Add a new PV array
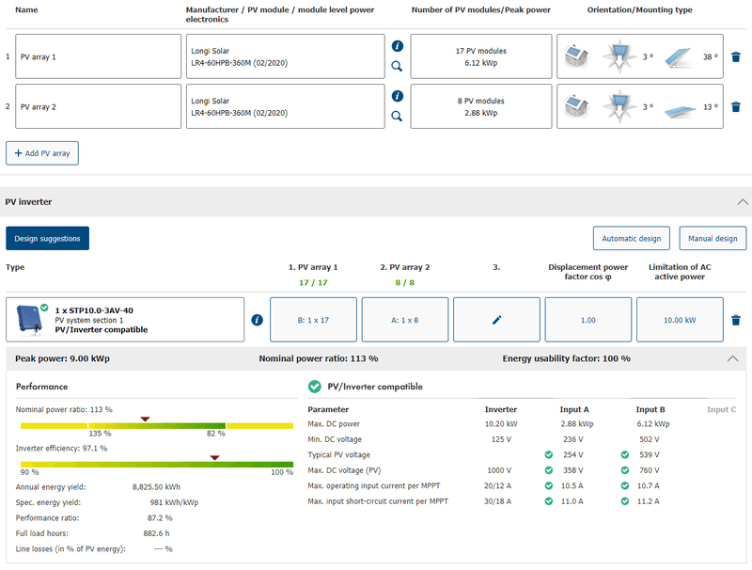The image size is (752, 570). [x=42, y=153]
